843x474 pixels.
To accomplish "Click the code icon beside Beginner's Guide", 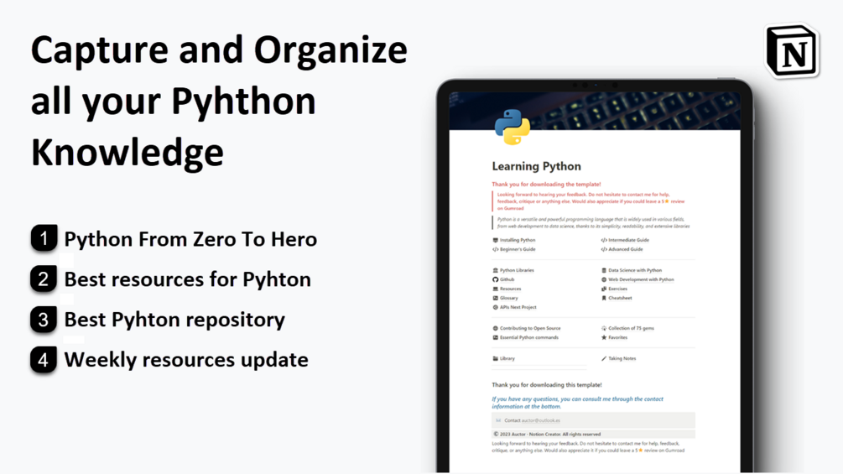I will click(495, 249).
